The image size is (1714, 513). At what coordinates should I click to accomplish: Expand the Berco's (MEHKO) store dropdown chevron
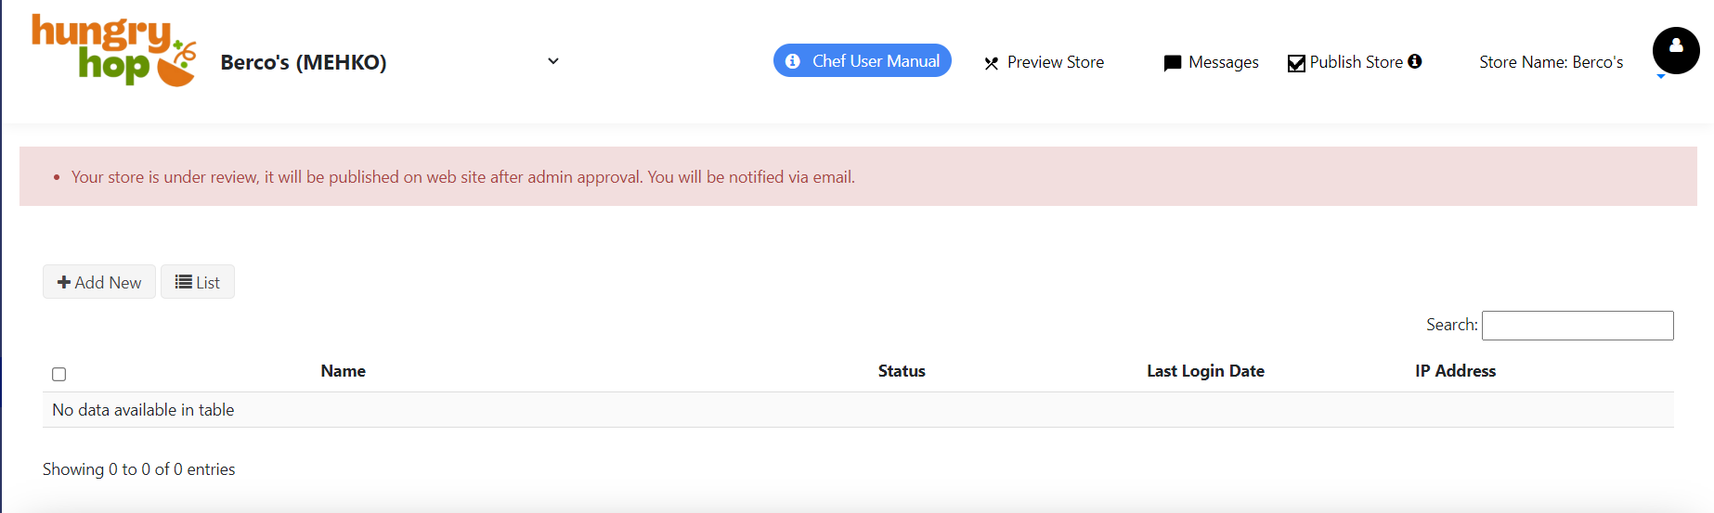point(553,61)
